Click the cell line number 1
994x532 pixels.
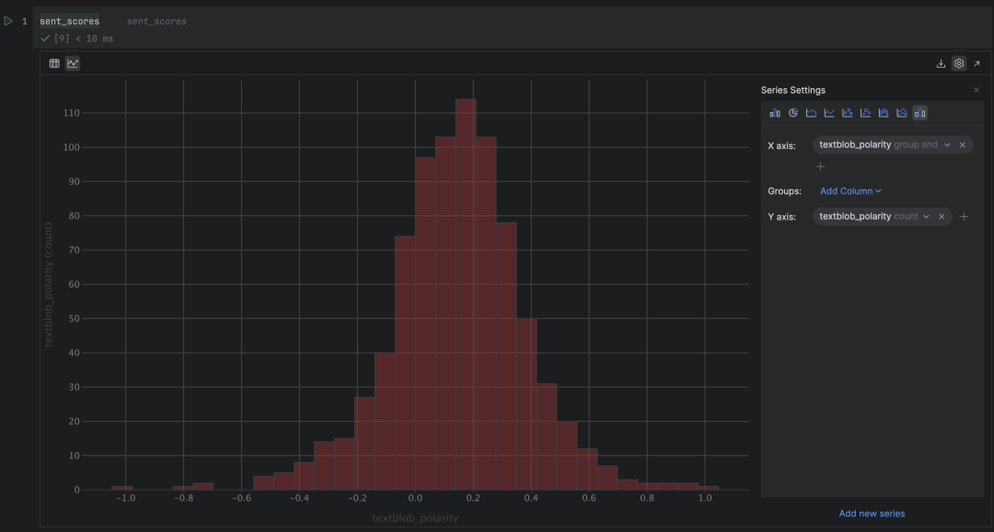(x=25, y=21)
